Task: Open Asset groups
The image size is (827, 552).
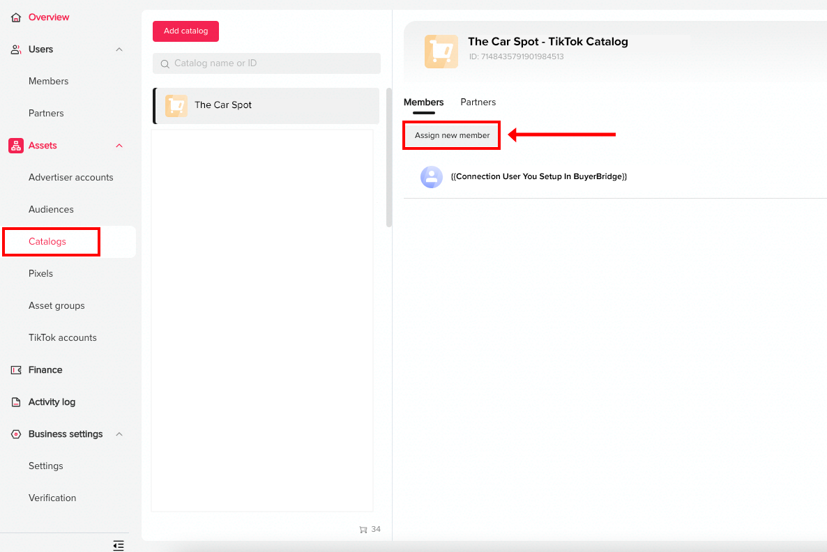Action: coord(56,306)
